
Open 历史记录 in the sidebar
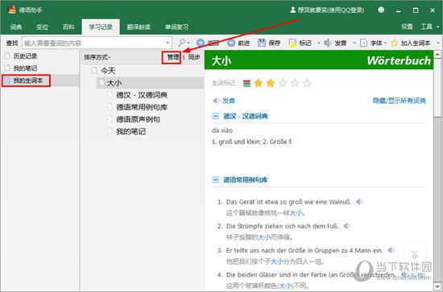(x=26, y=56)
